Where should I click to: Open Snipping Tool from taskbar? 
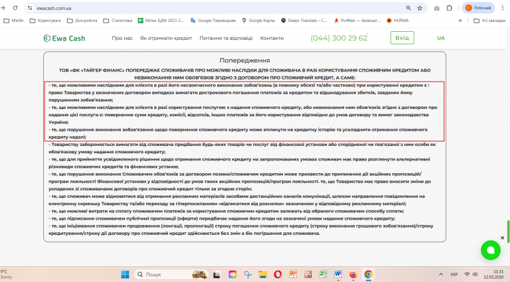(248, 275)
